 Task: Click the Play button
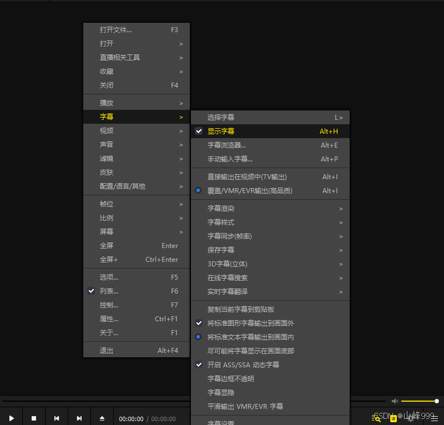coord(11,418)
